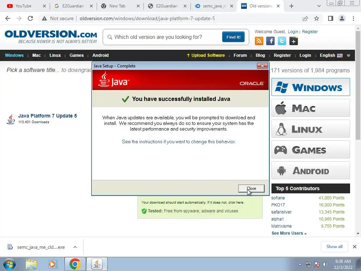361x271 pixels.
Task: Reload the page with the refresh icon
Action: (30, 18)
